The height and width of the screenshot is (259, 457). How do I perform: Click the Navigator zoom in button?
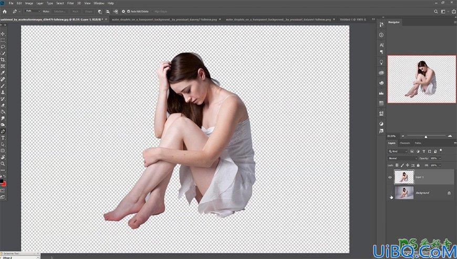(450, 137)
